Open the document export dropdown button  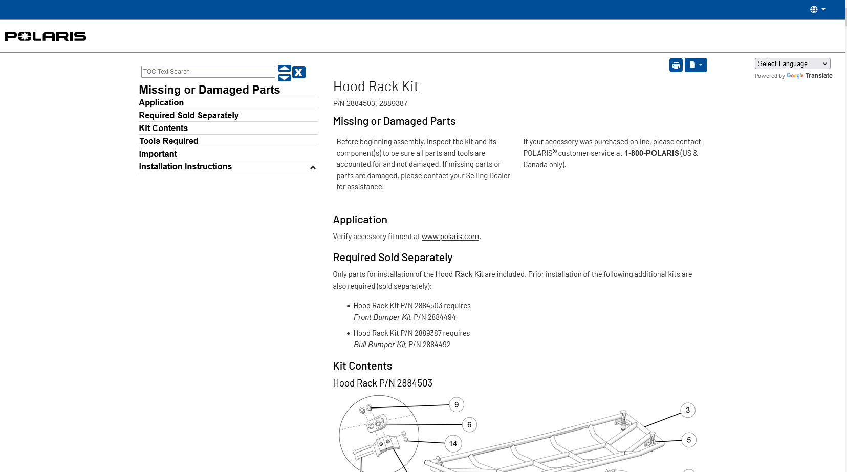click(695, 65)
